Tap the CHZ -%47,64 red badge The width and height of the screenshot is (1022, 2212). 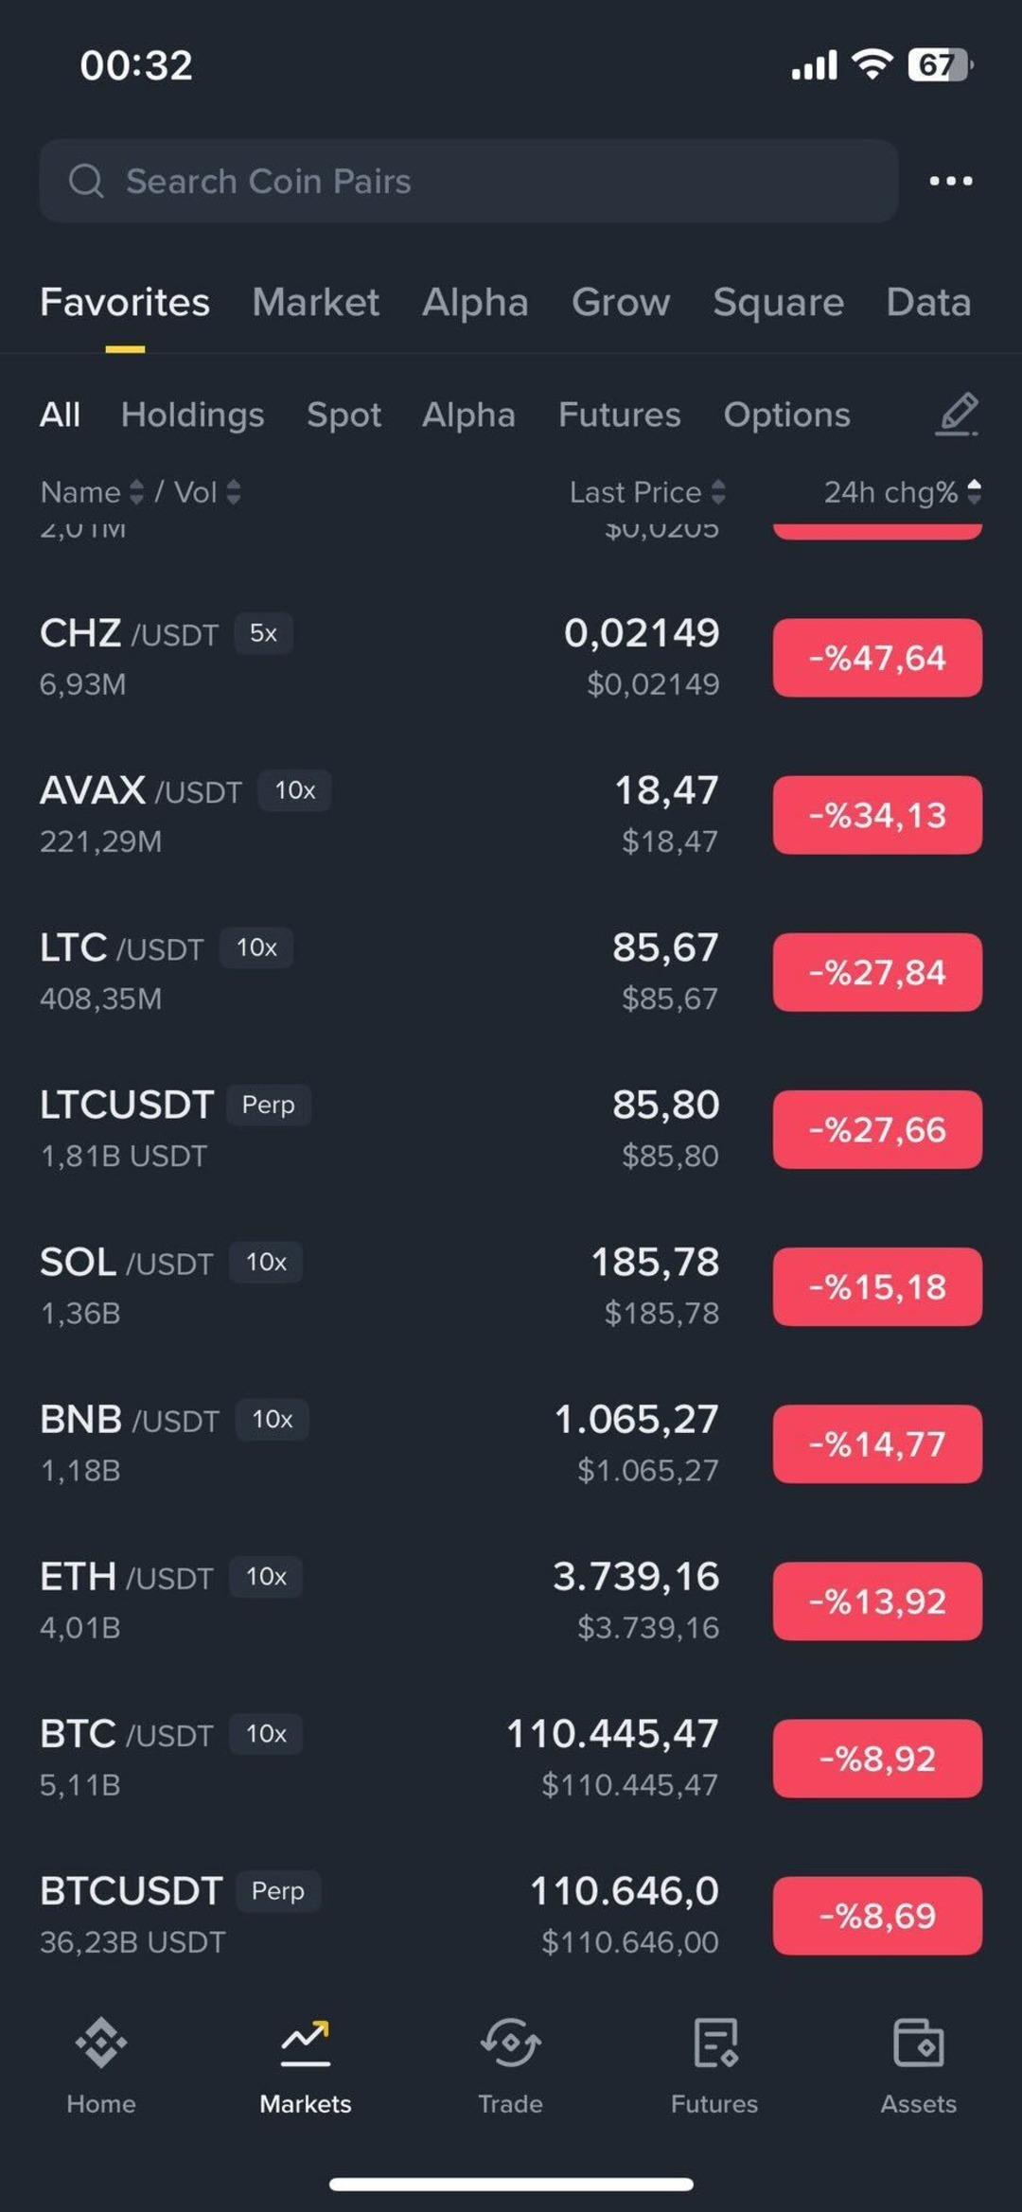click(877, 658)
